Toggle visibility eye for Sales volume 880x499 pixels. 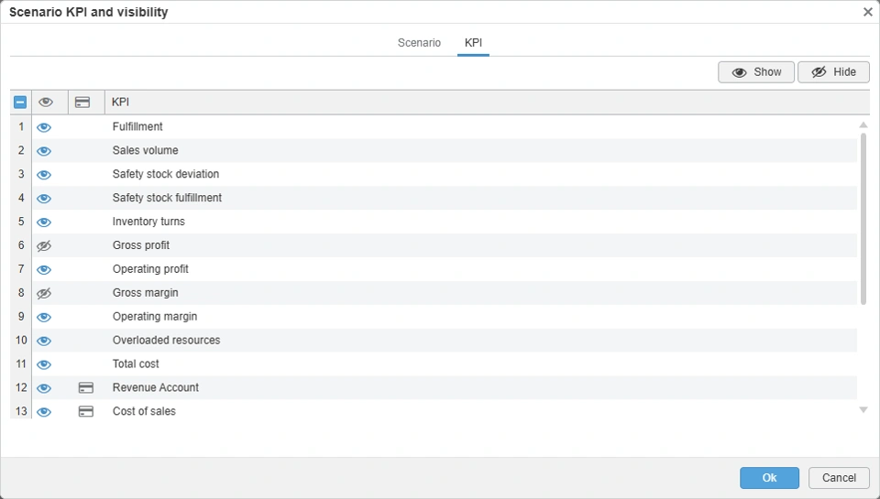pyautogui.click(x=44, y=151)
